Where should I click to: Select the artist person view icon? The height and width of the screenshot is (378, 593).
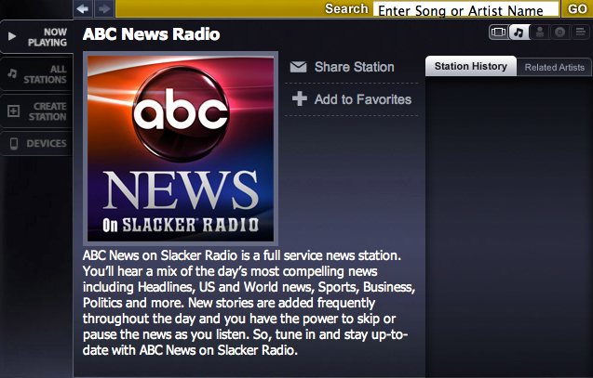(x=540, y=33)
